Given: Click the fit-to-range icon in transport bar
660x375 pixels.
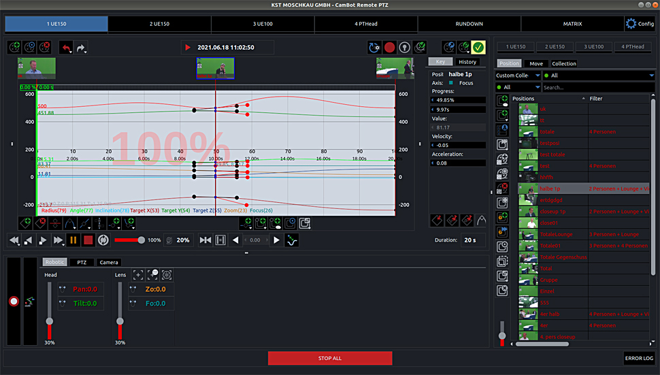Looking at the screenshot, I should (x=220, y=240).
